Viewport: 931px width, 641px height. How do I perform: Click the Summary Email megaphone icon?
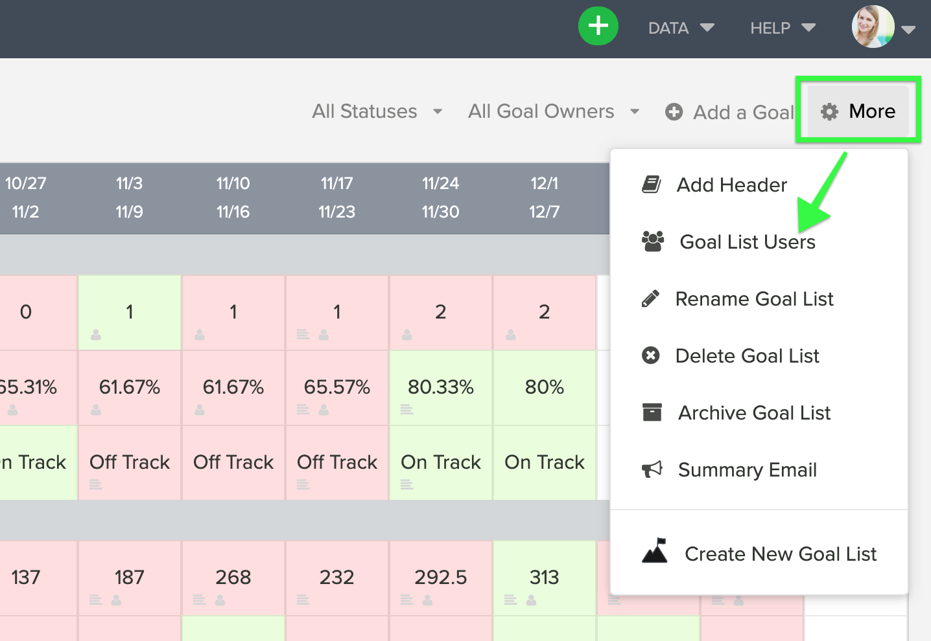click(652, 469)
